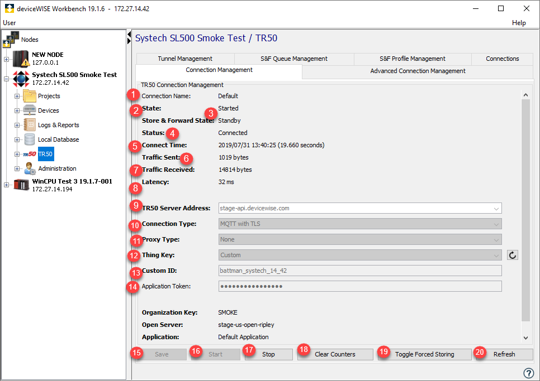Click the Systech SL500 Smoke Test node icon

click(x=21, y=79)
